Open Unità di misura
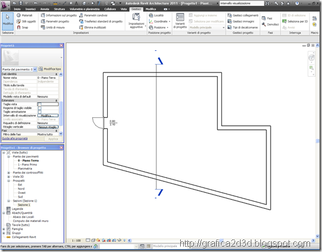The image size is (322, 252). click(x=53, y=28)
